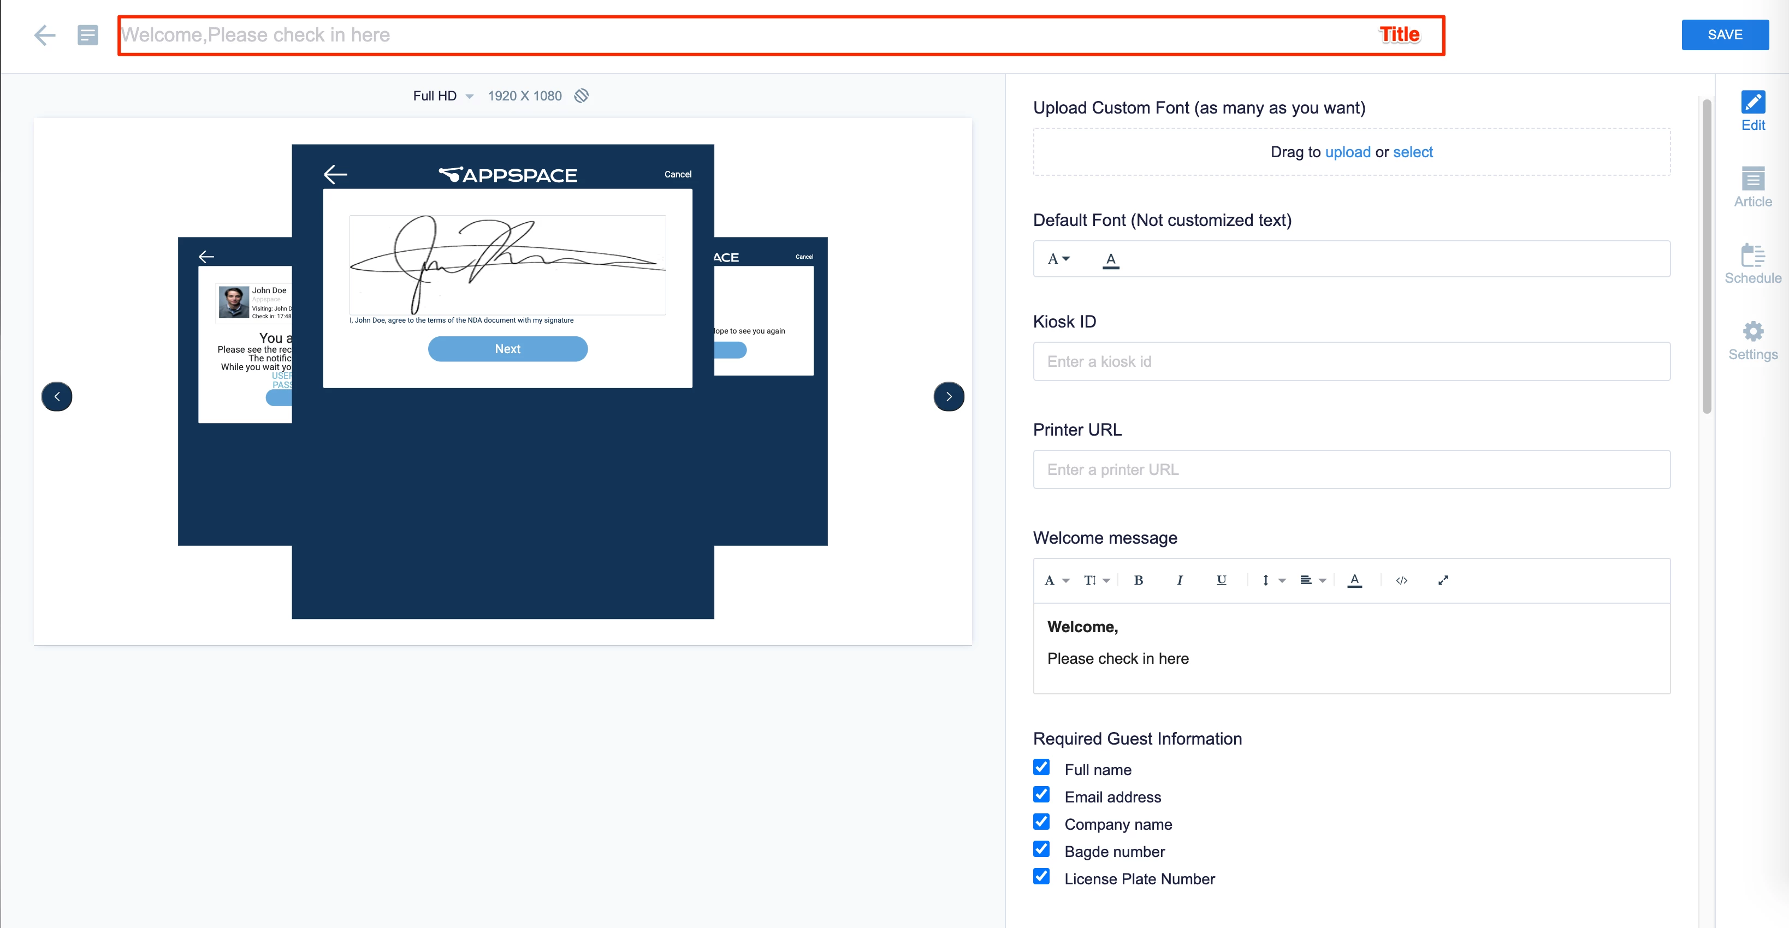This screenshot has height=928, width=1789.
Task: Uncheck the License Plate Number checkbox
Action: pos(1041,876)
